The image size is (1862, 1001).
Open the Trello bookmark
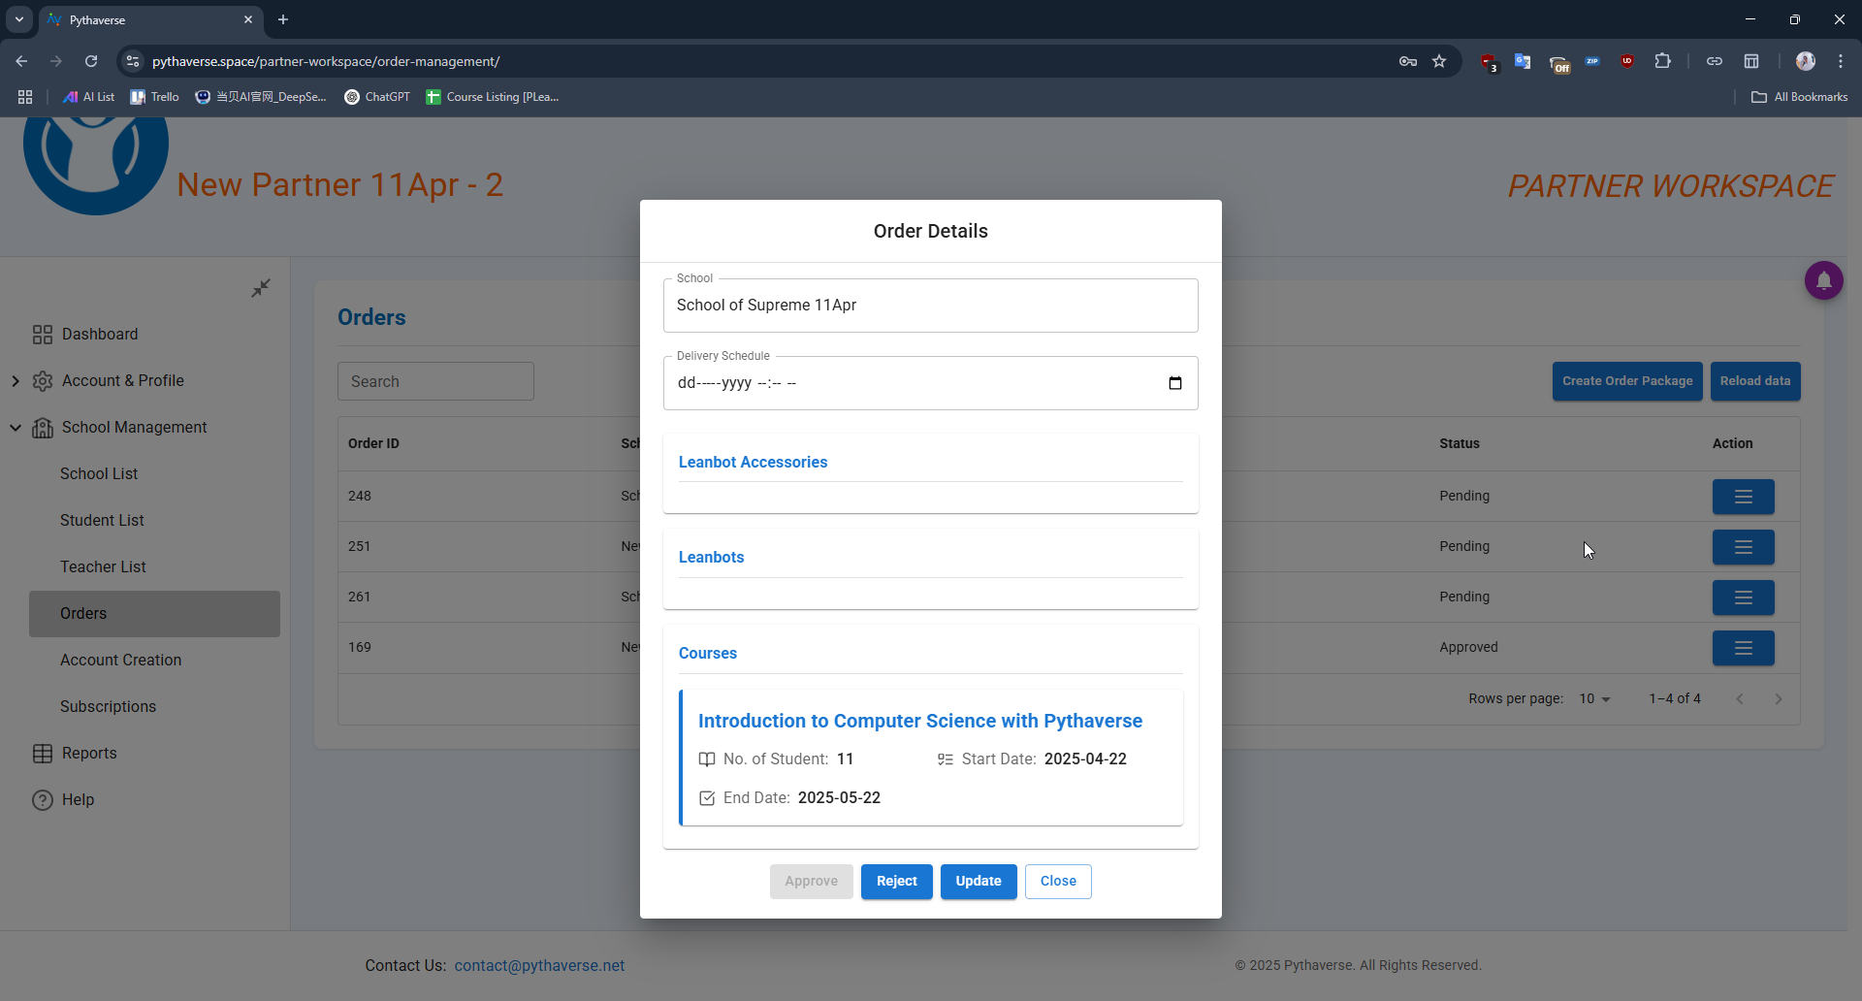click(x=155, y=97)
